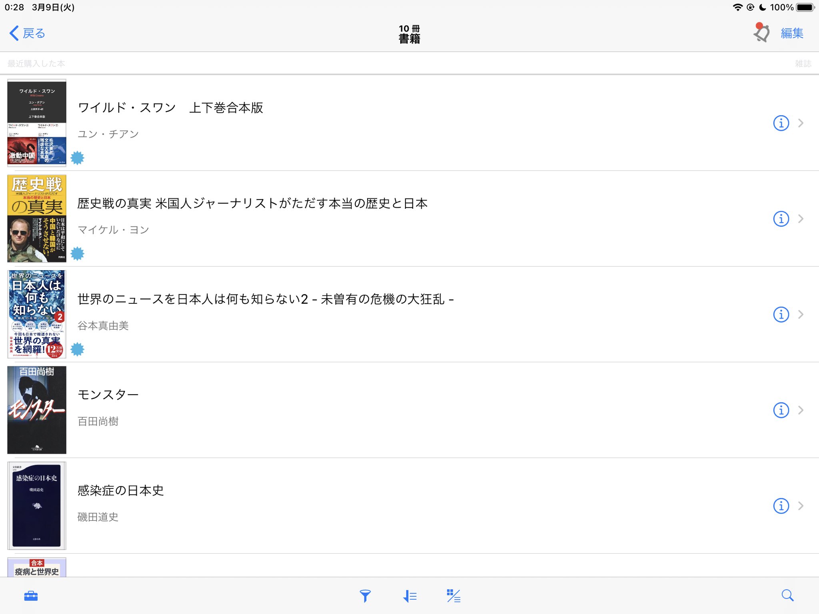Open chevron on 歴史戦の真実 row
819x614 pixels.
[x=801, y=219]
